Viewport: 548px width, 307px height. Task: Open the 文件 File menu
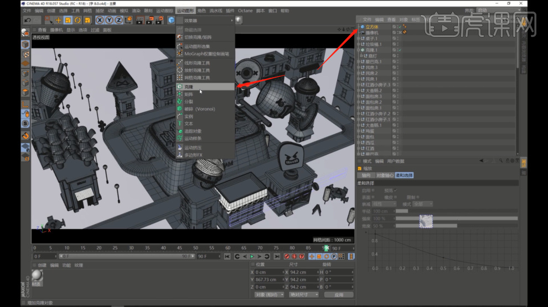(x=27, y=10)
